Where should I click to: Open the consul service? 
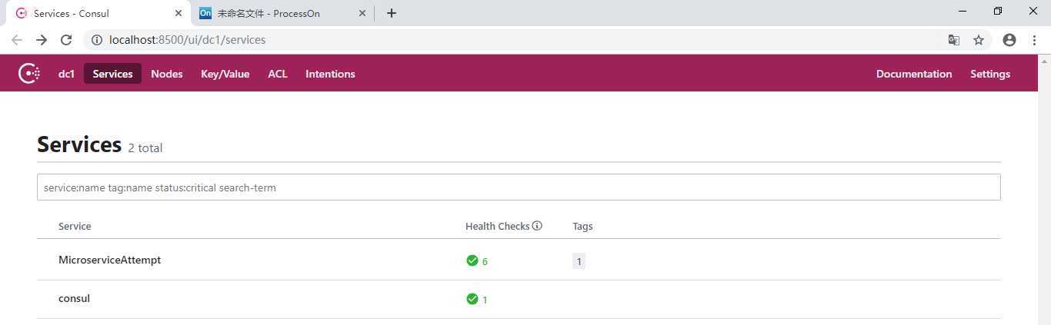[74, 298]
